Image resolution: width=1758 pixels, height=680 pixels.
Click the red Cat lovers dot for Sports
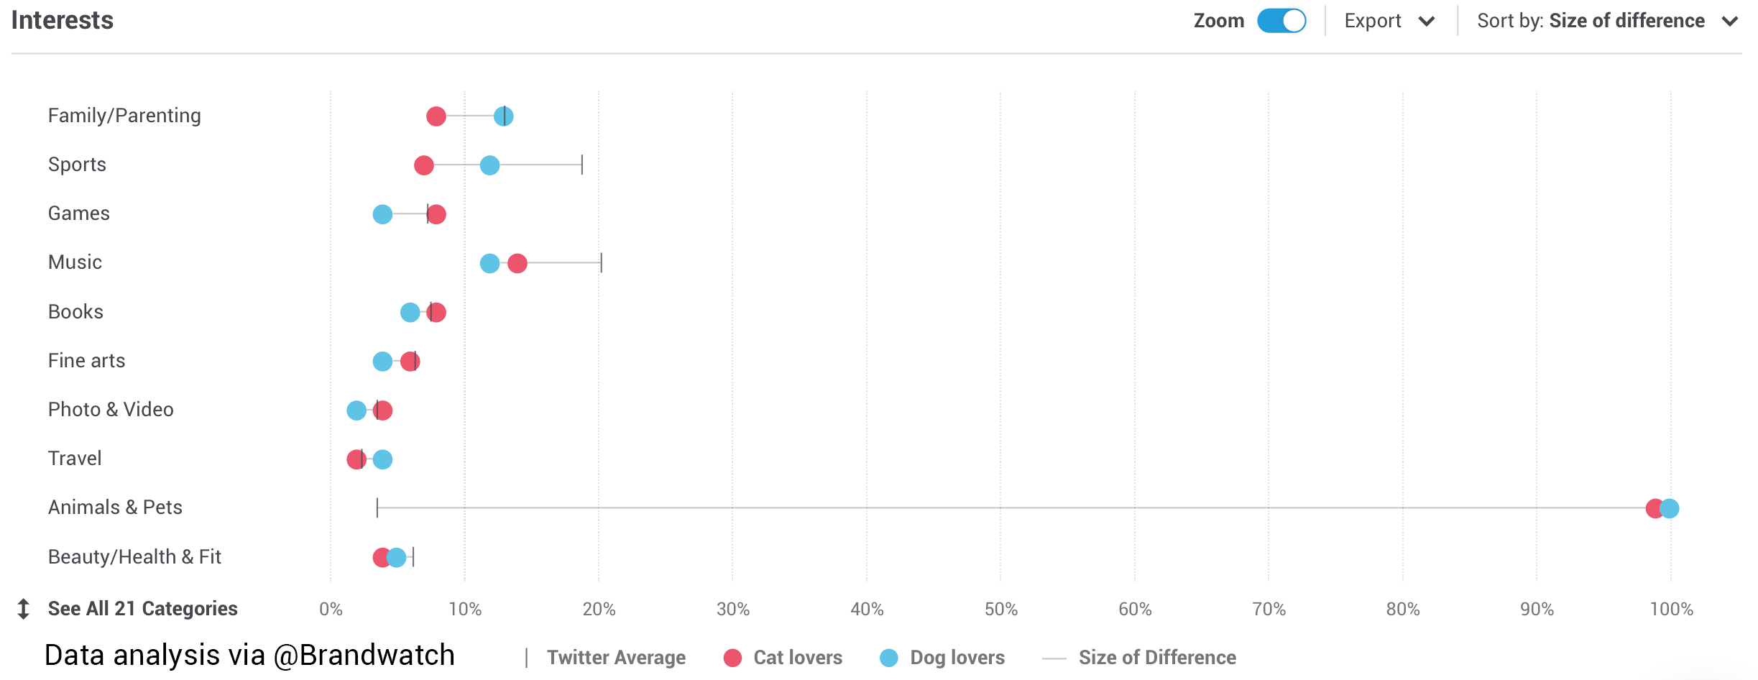click(x=424, y=165)
